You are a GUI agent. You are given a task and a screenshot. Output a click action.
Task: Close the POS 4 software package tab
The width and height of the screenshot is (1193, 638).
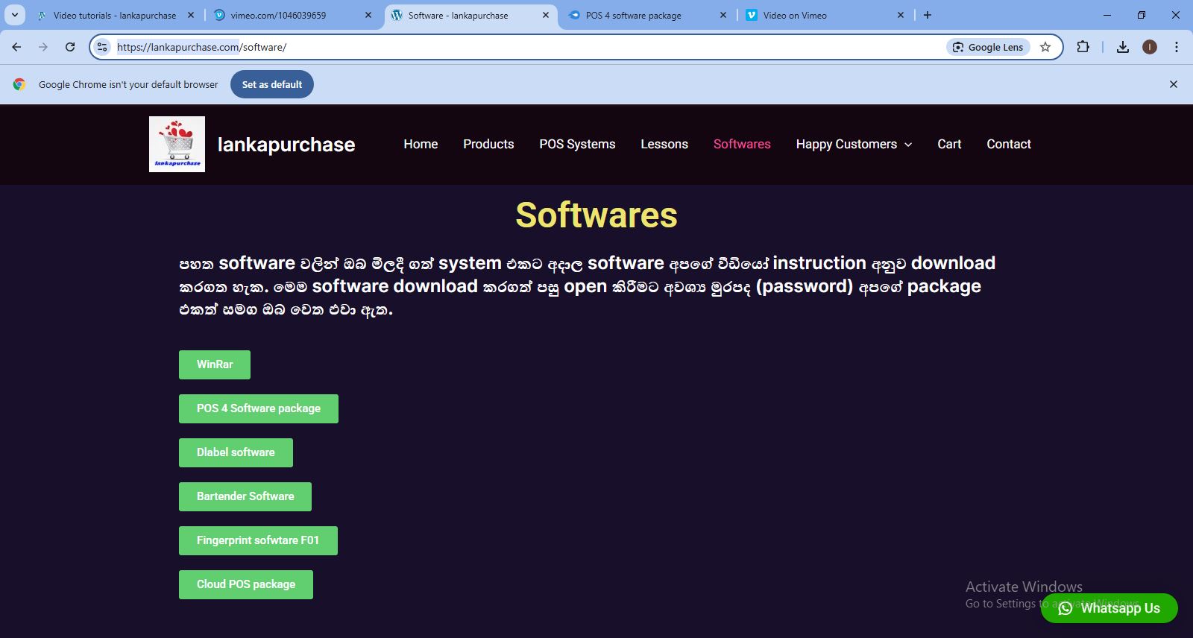pyautogui.click(x=723, y=15)
